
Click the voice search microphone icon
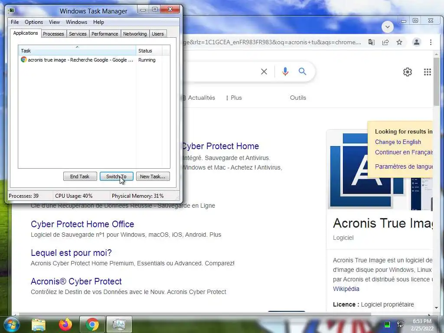pyautogui.click(x=285, y=72)
